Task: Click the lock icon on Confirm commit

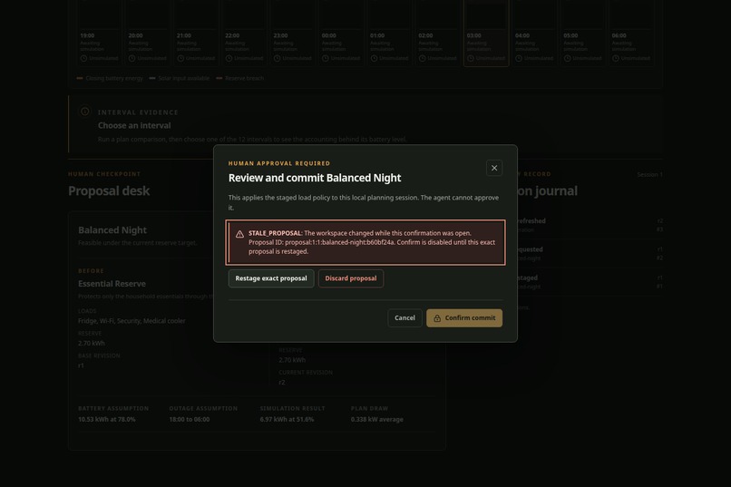Action: 437,318
